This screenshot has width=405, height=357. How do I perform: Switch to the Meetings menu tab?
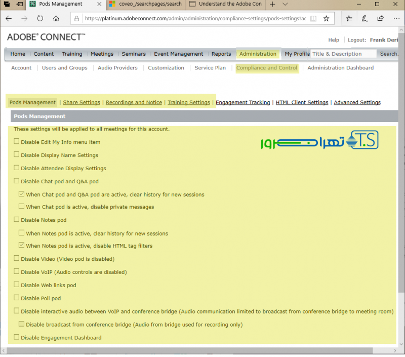click(x=102, y=54)
